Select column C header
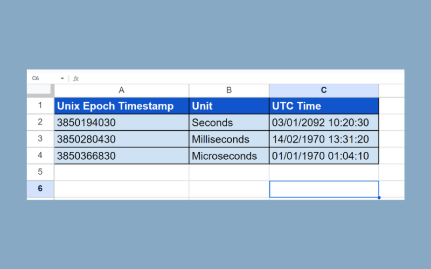Screen dimensions: 431x269 [324, 90]
